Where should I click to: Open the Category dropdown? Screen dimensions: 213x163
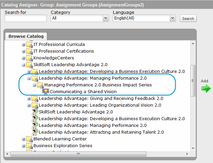[106, 18]
